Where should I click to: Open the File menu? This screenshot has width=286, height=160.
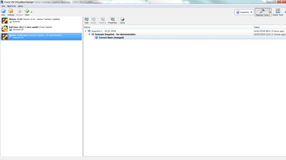(3, 6)
